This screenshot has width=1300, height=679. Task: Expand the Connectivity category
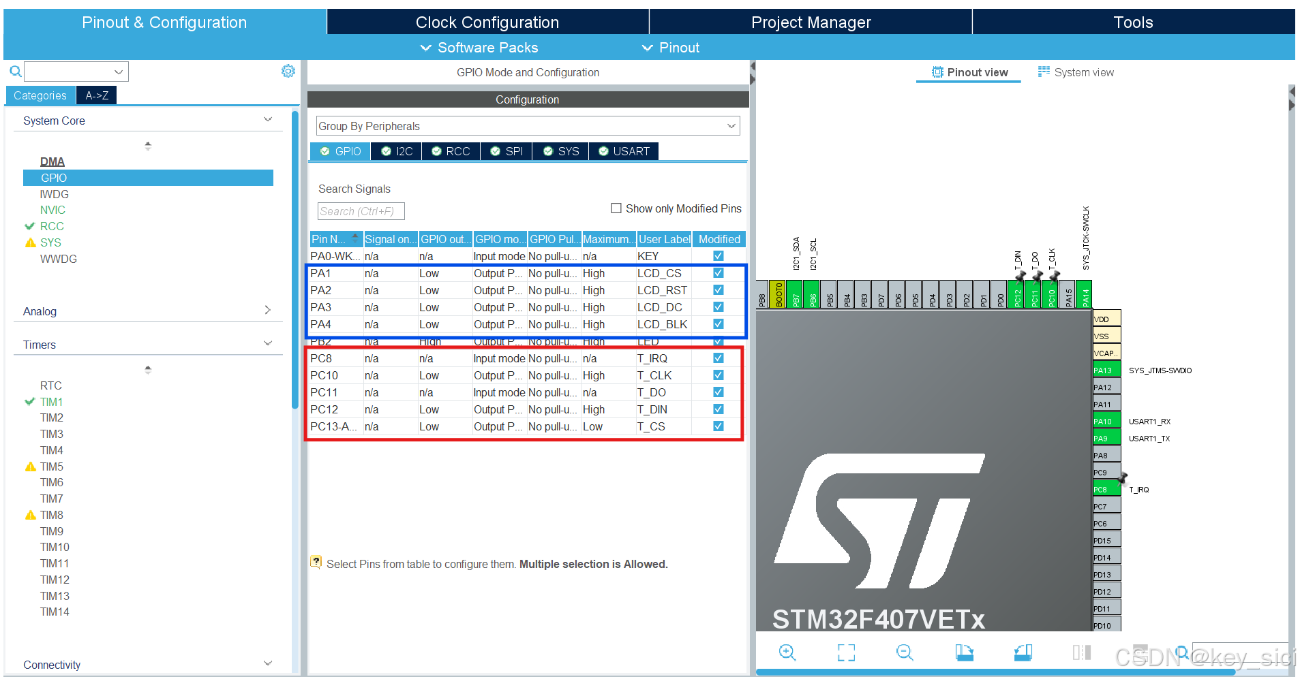[x=268, y=663]
